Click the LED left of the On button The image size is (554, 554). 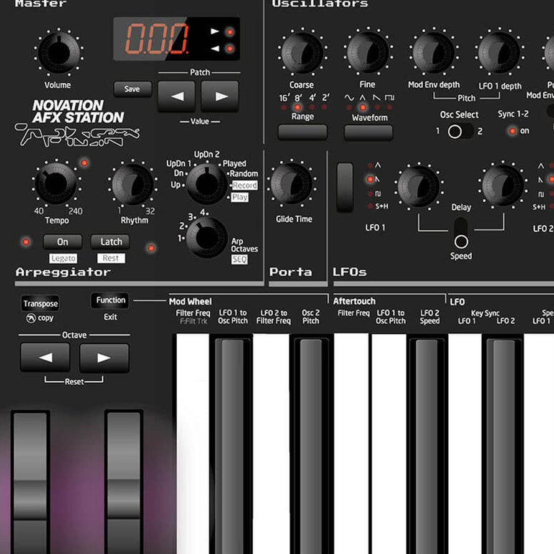click(26, 242)
